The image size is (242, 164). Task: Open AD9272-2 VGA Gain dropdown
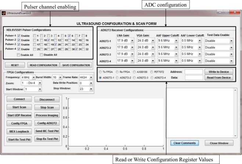[146, 47]
